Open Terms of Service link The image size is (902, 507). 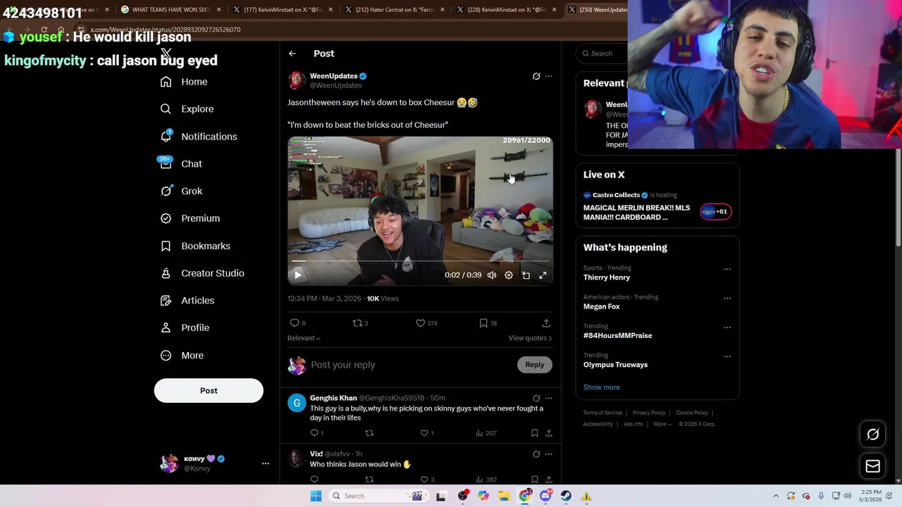coord(603,413)
